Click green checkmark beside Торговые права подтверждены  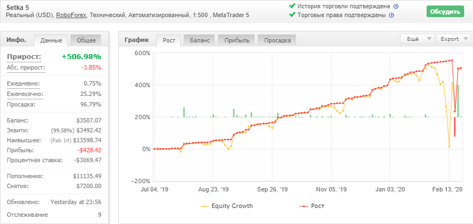point(292,15)
